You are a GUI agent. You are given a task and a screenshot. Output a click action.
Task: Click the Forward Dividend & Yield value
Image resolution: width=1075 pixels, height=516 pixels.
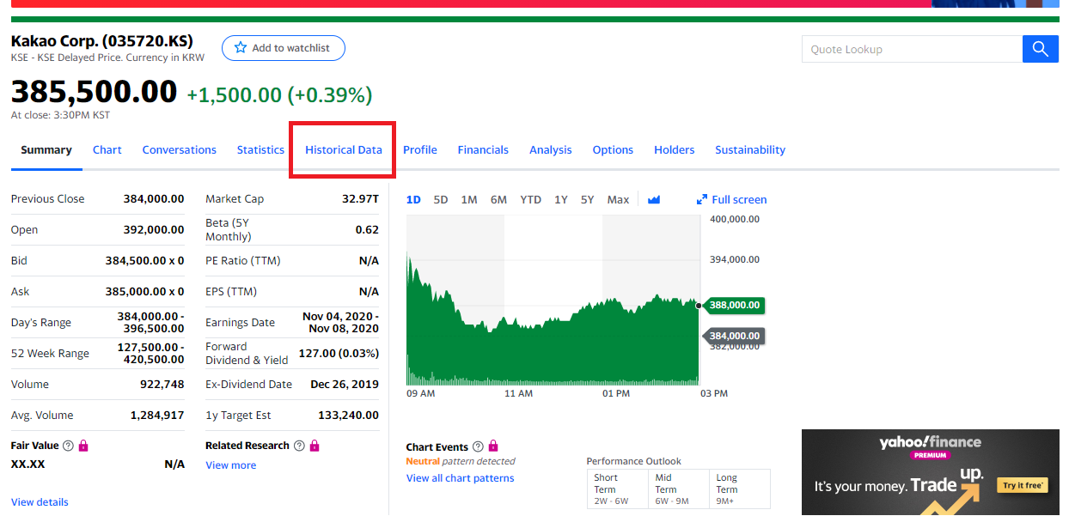tap(339, 353)
